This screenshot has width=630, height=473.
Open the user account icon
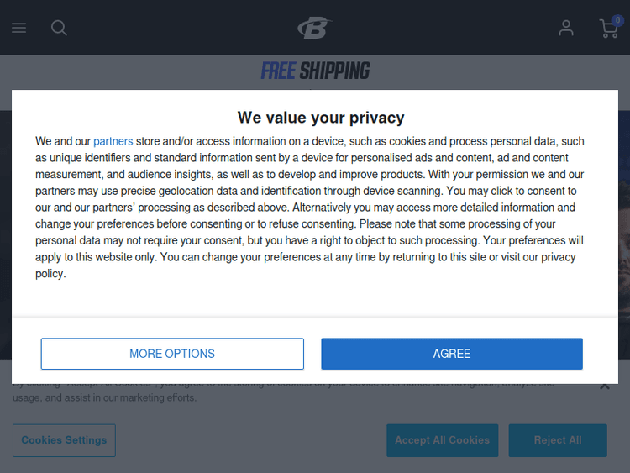click(566, 28)
